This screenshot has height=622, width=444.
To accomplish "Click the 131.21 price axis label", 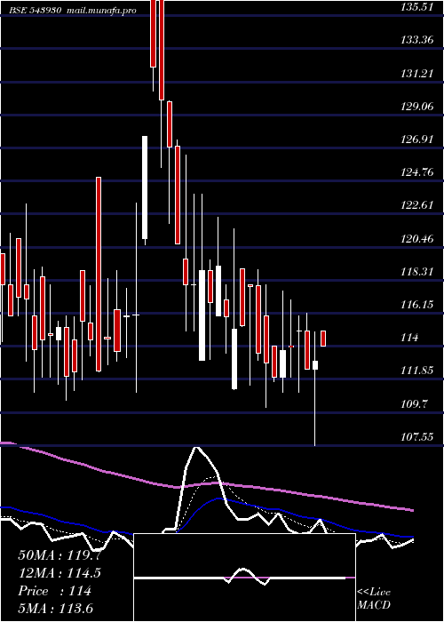I will [x=416, y=73].
